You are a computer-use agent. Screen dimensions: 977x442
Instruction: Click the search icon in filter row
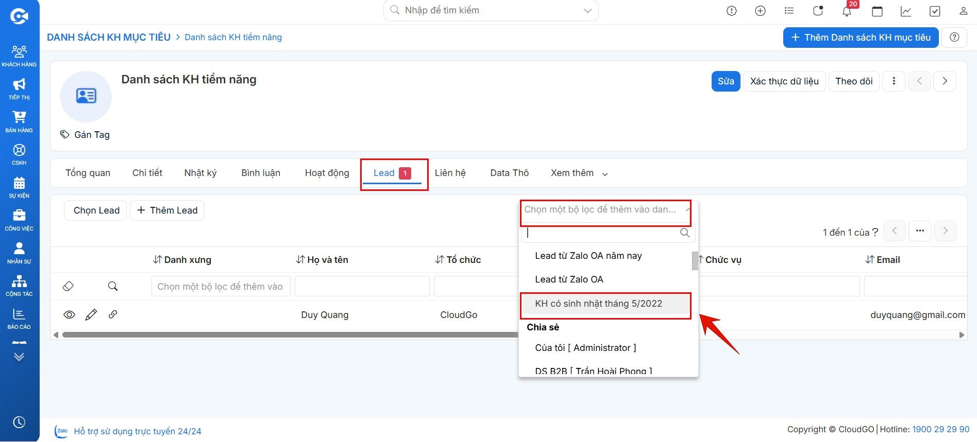113,286
